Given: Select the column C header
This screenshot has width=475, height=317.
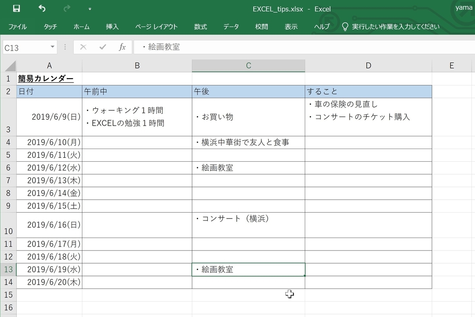Looking at the screenshot, I should (x=248, y=66).
